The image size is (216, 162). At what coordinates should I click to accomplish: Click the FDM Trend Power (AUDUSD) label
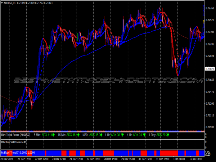15,135
